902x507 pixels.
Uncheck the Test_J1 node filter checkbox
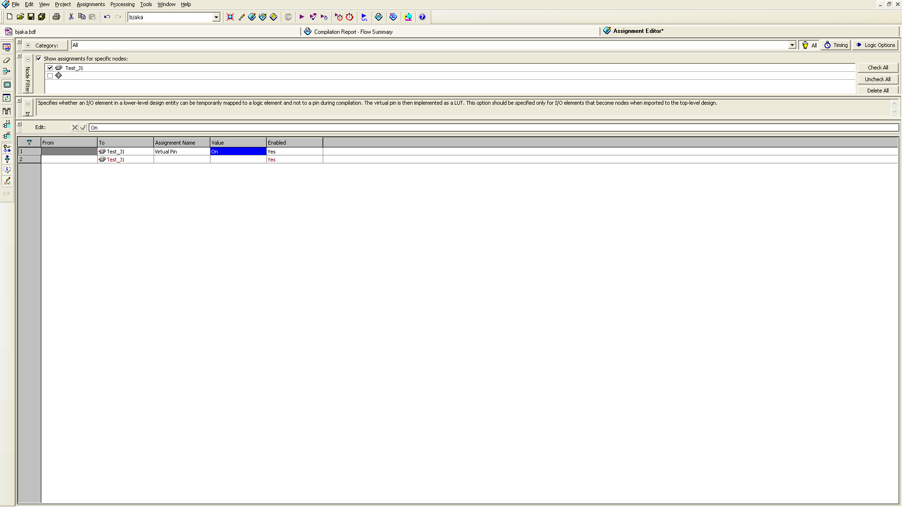(x=50, y=68)
